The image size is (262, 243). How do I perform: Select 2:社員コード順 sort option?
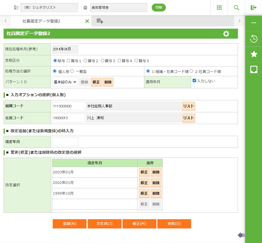coord(191,71)
